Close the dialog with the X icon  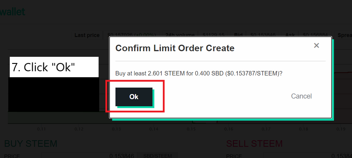point(316,46)
